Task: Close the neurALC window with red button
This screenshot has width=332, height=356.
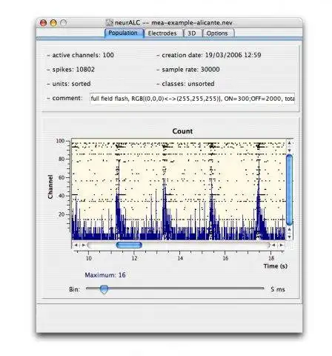Action: pyautogui.click(x=43, y=23)
